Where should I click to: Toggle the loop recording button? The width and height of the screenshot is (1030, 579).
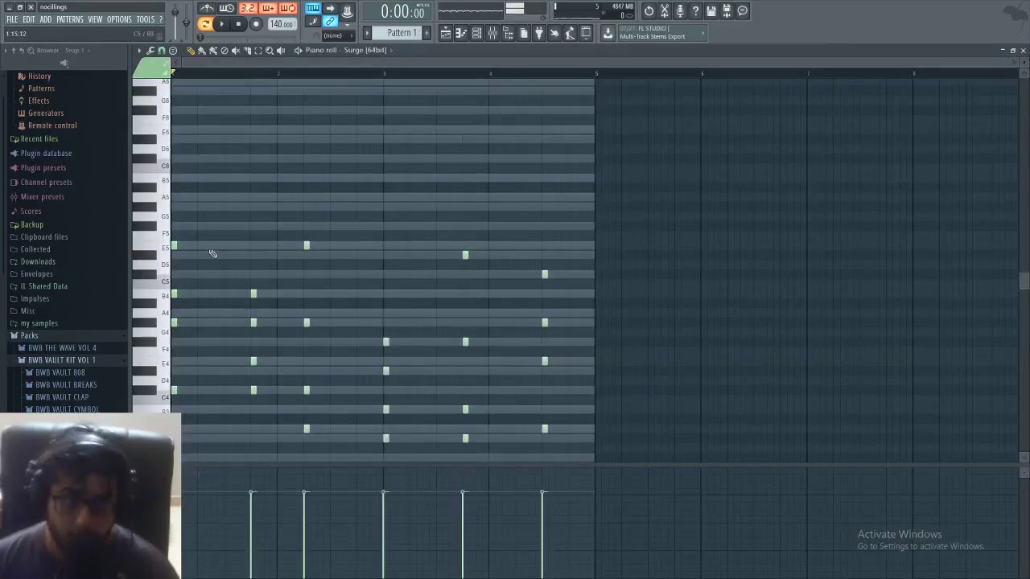(287, 9)
